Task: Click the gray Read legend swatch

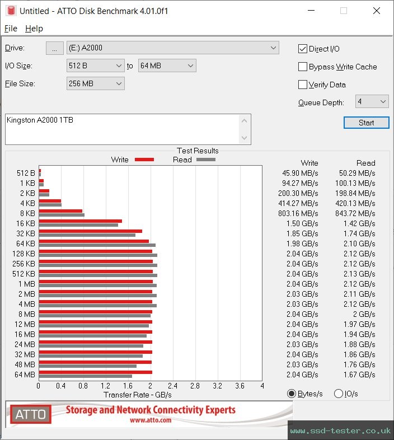Action: coord(206,160)
